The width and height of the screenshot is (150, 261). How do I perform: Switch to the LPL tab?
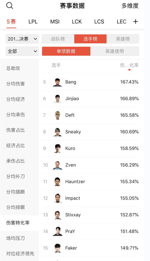33,22
